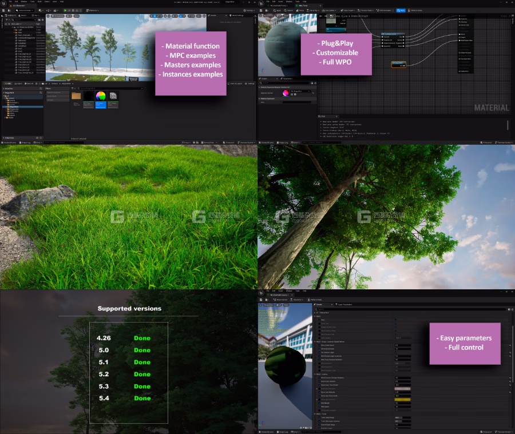The height and width of the screenshot is (434, 515).
Task: Open the level editor Settings dropdown
Action: (249, 10)
